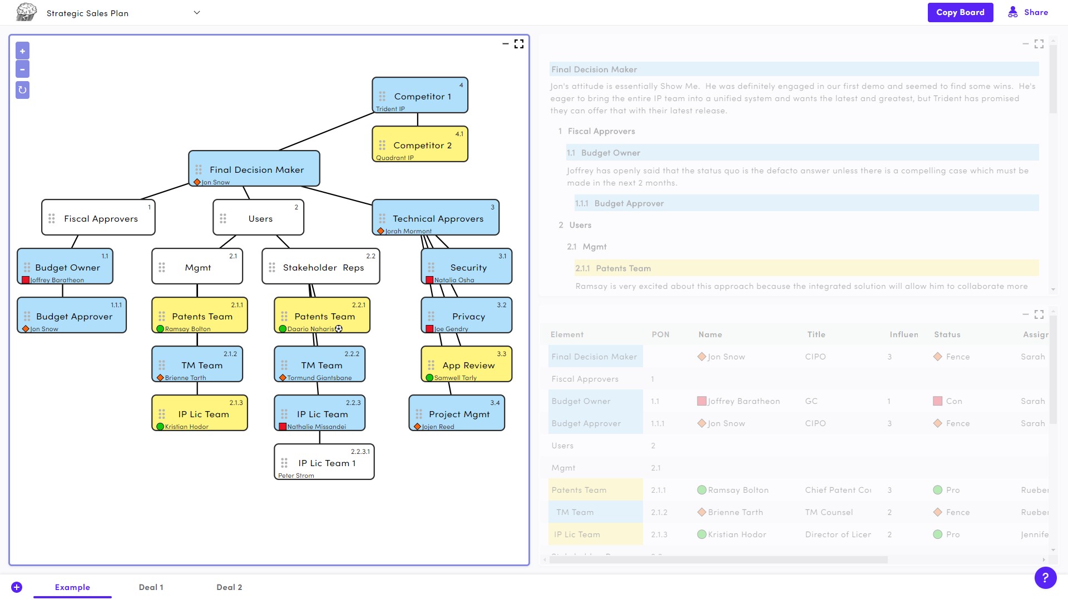1068x600 pixels.
Task: Open the help question mark button
Action: [1045, 577]
